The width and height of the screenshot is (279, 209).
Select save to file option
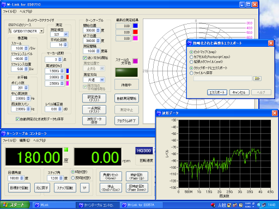click(191, 73)
